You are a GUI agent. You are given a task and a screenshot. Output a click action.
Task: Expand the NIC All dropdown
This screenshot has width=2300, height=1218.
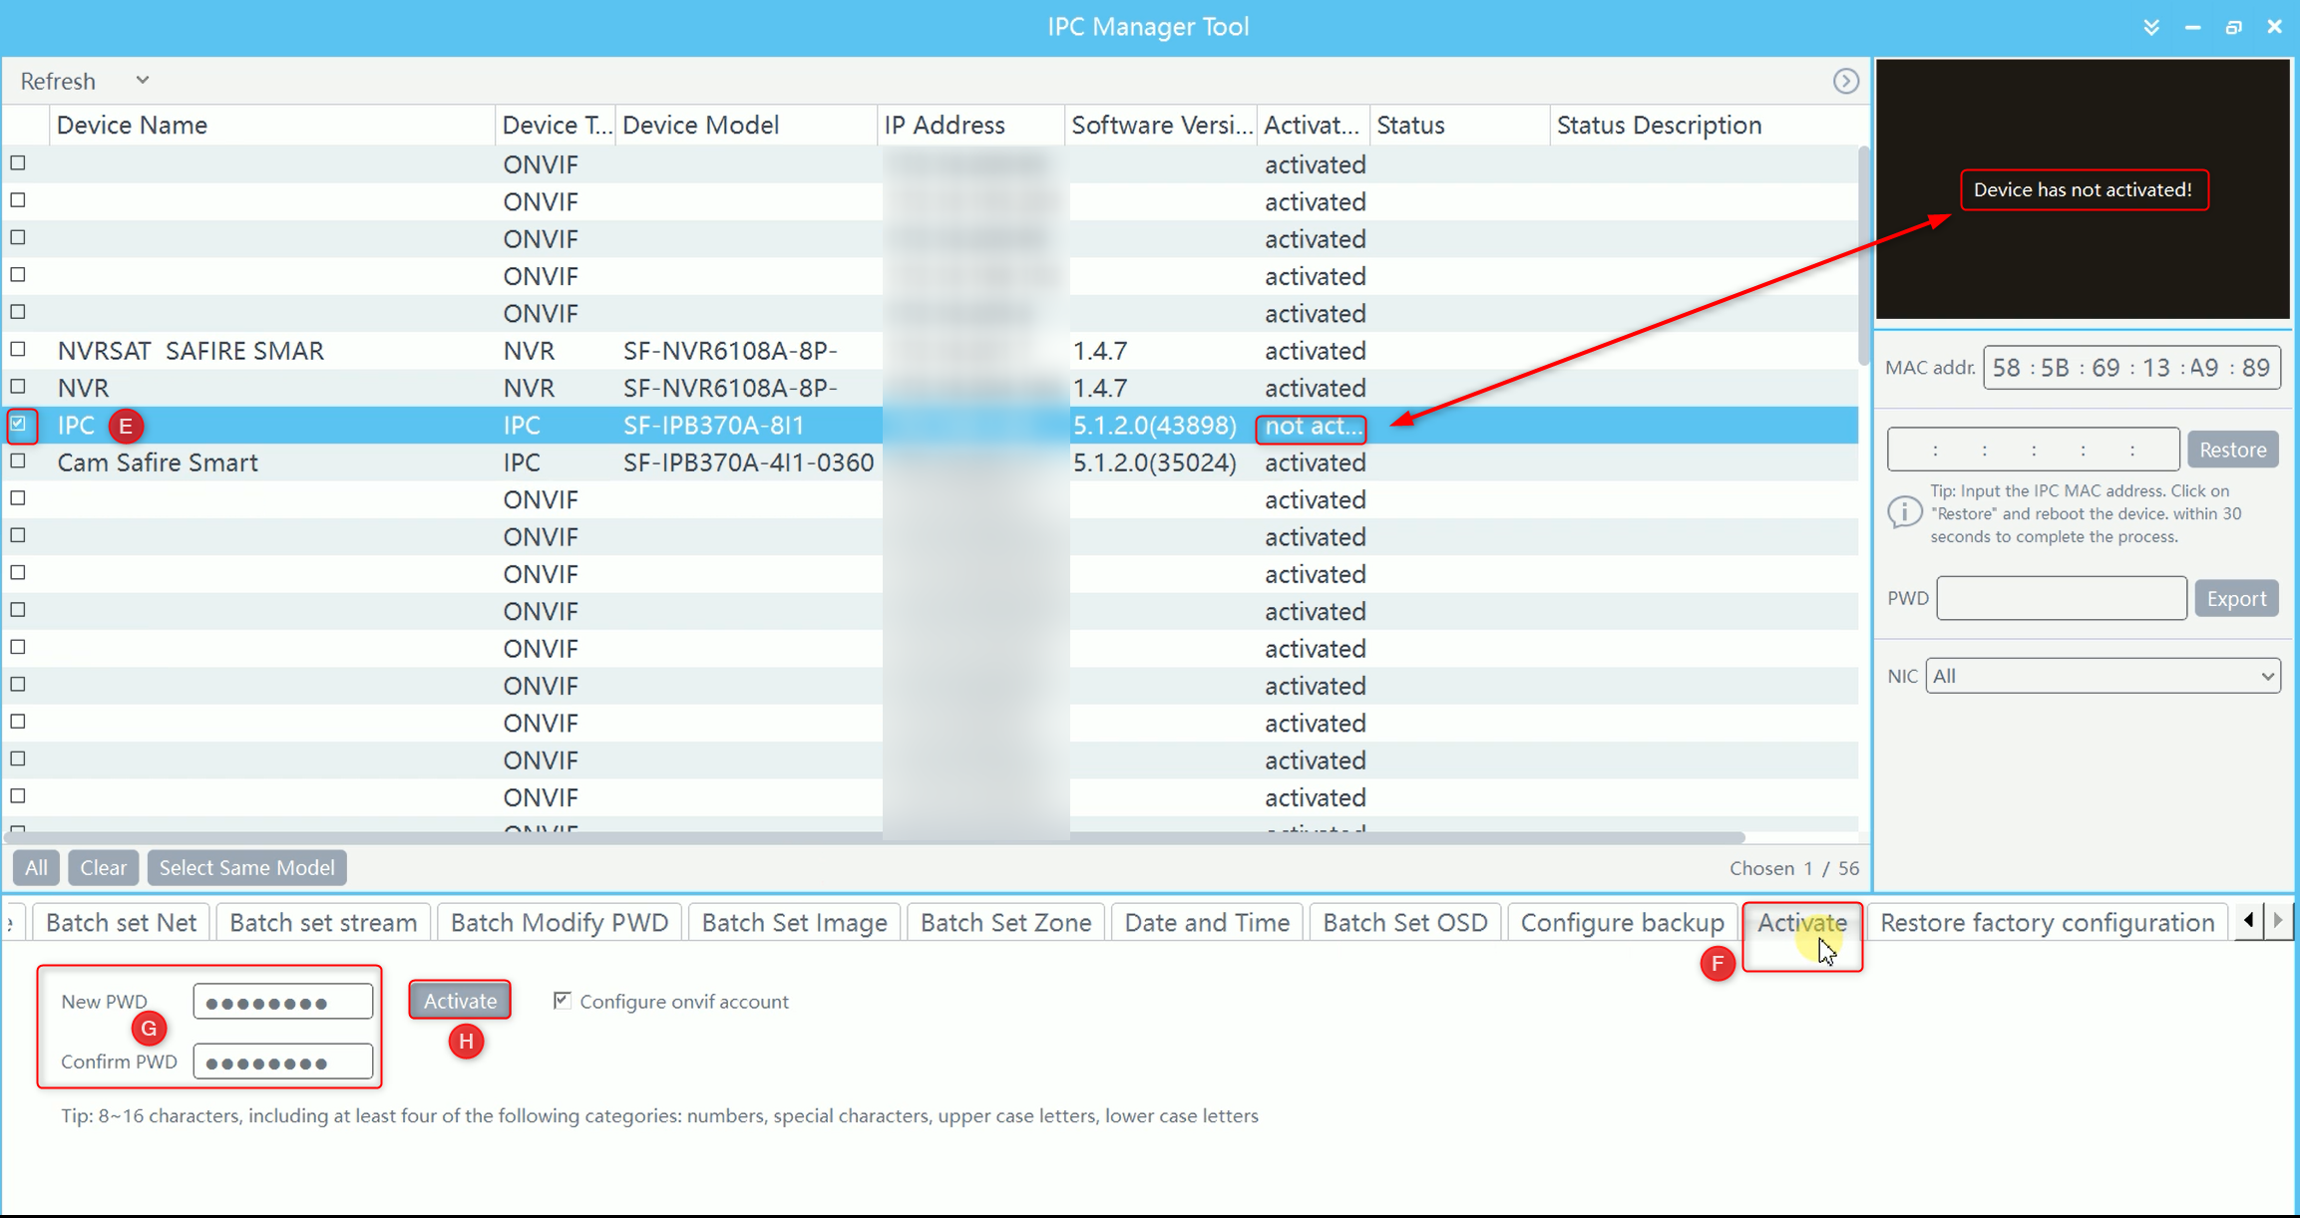[x=2103, y=676]
